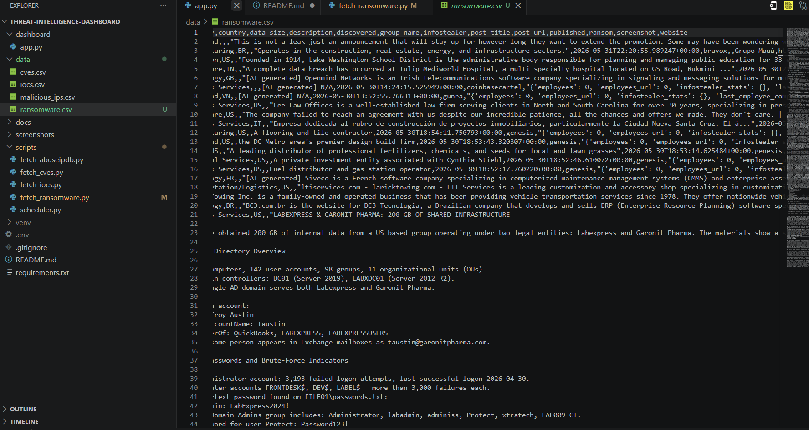809x430 pixels.
Task: Click line number 44 in the gutter
Action: tap(194, 424)
